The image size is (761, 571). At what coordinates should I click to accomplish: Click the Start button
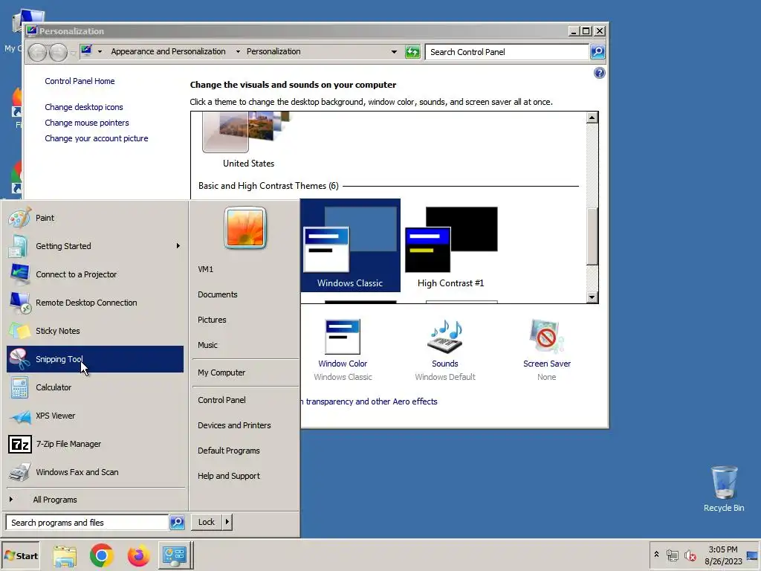[21, 555]
